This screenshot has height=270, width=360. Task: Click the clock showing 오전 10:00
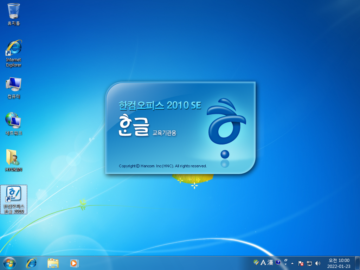pyautogui.click(x=339, y=263)
